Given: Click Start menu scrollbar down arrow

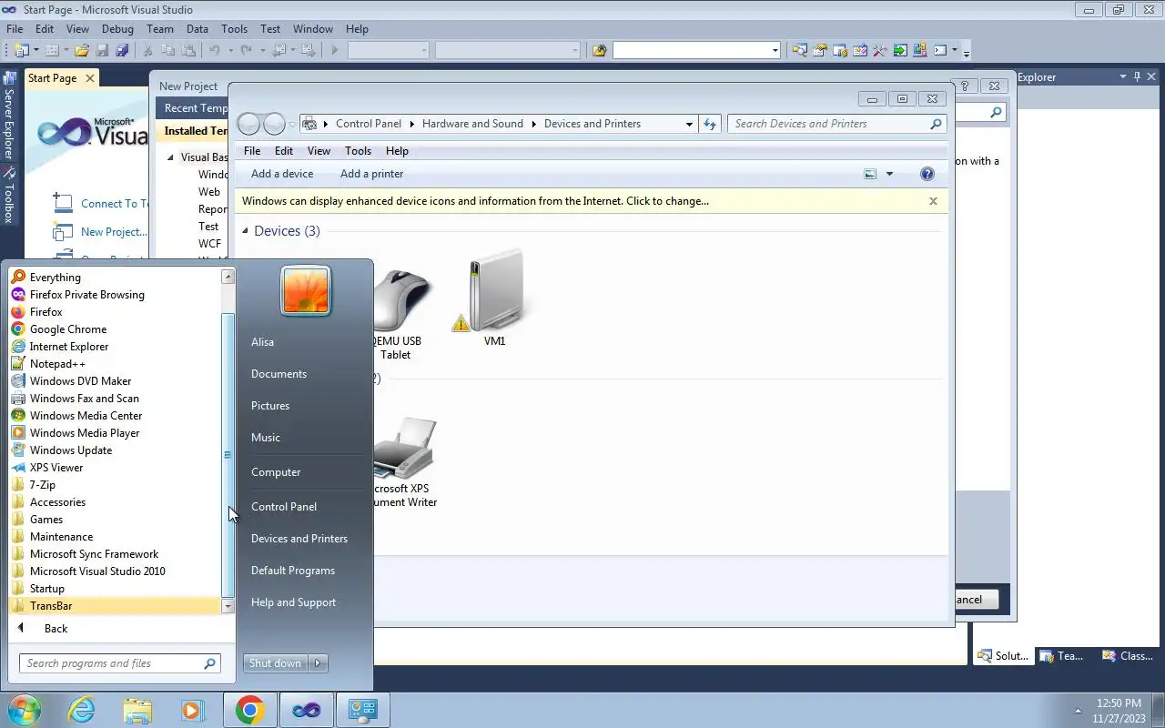Looking at the screenshot, I should [228, 606].
